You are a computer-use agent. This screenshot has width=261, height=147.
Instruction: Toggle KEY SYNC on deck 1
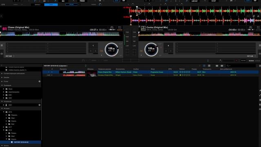[112, 27]
